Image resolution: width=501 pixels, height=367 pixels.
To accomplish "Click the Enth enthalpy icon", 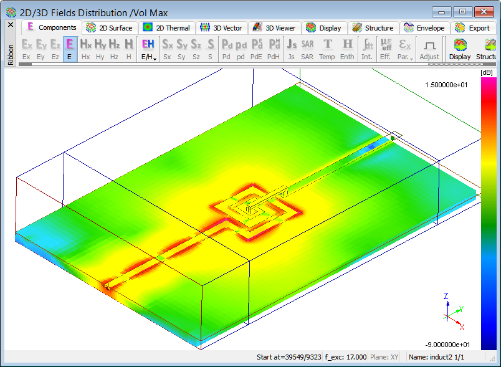I will click(347, 49).
